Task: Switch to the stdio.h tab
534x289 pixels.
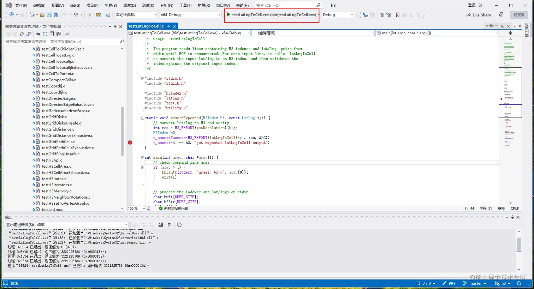Action: coord(491,26)
